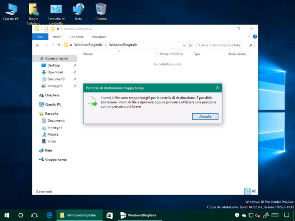The height and width of the screenshot is (221, 295).
Task: Open the Start menu
Action: pos(7,215)
